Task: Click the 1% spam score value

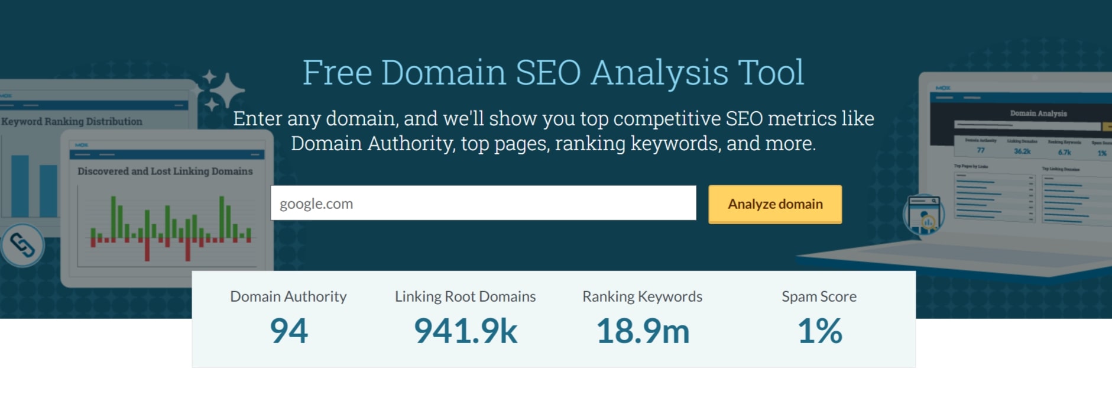Action: coord(819,331)
